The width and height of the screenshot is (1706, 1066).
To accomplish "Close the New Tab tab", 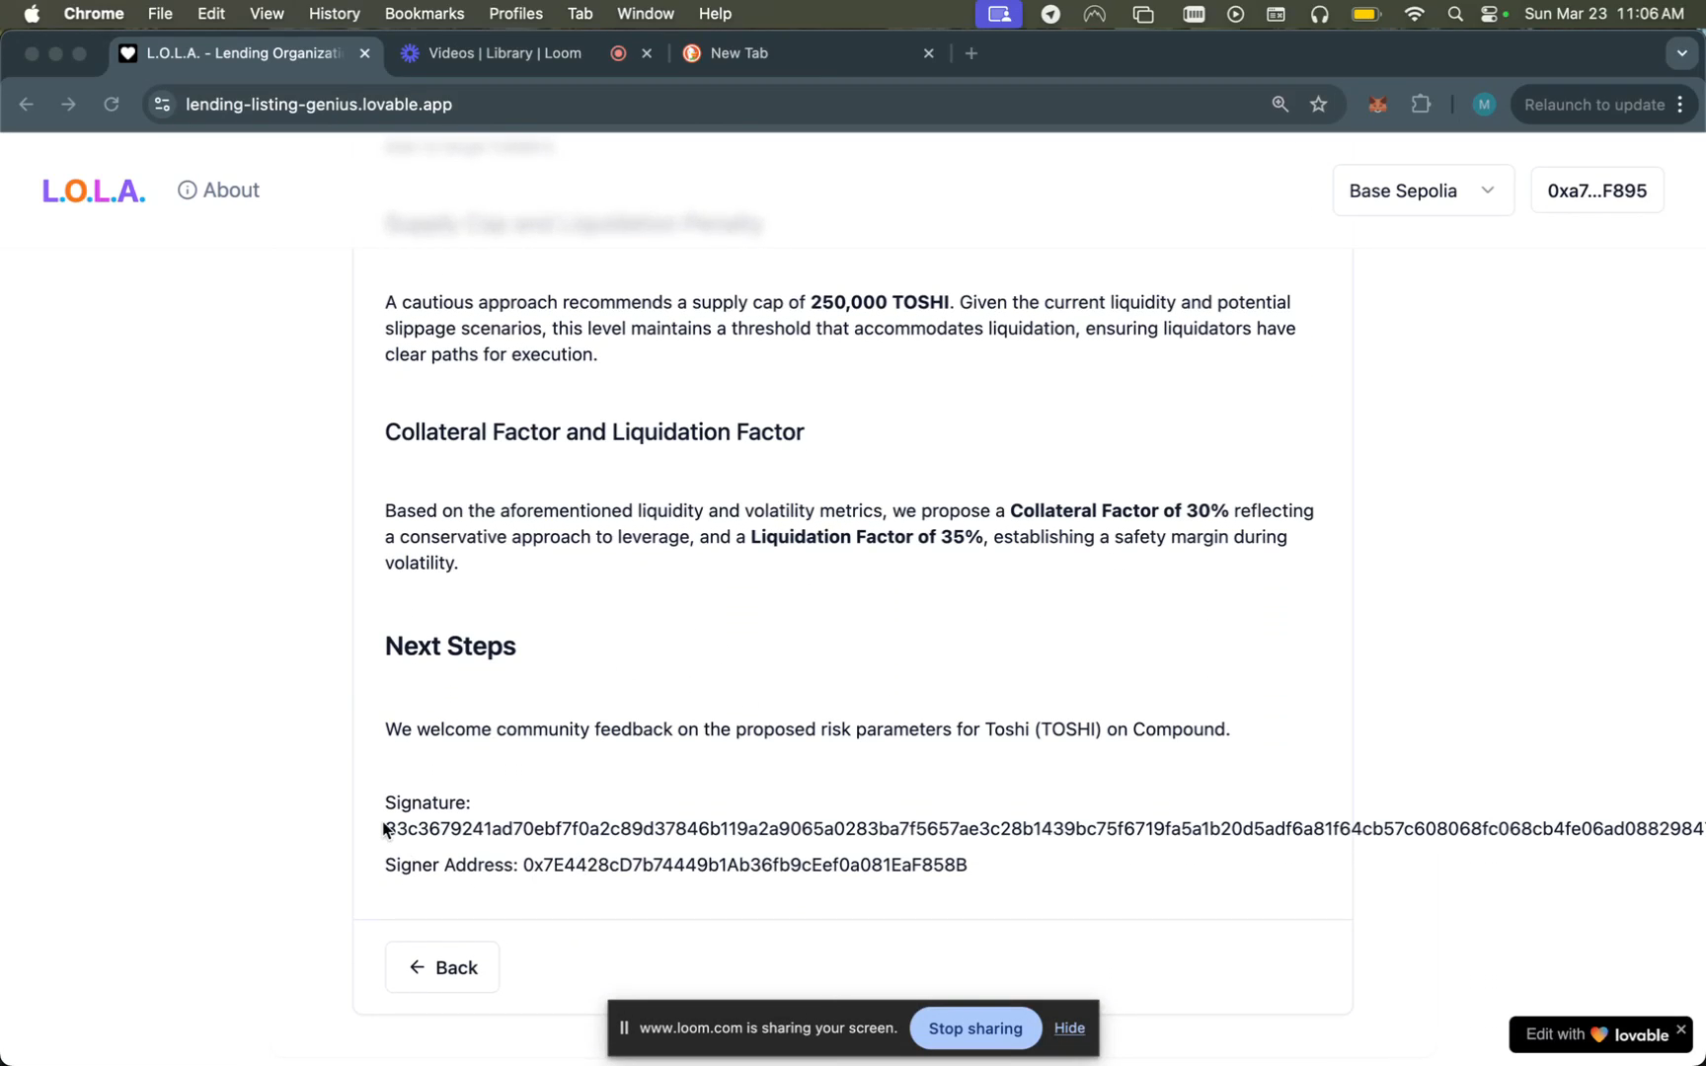I will click(928, 53).
